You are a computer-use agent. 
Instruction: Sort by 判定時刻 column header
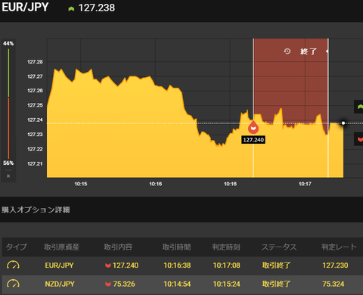226,247
